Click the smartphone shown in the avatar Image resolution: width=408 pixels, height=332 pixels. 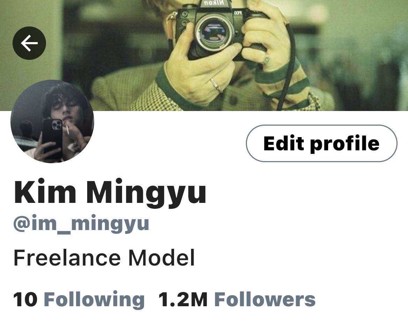[x=52, y=139]
